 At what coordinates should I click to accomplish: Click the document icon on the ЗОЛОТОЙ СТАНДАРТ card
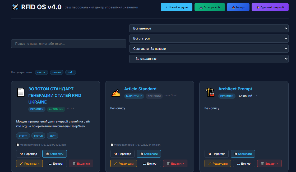point(21,92)
